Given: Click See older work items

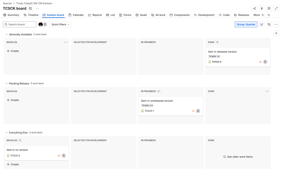Looking at the screenshot, I should (x=238, y=157).
